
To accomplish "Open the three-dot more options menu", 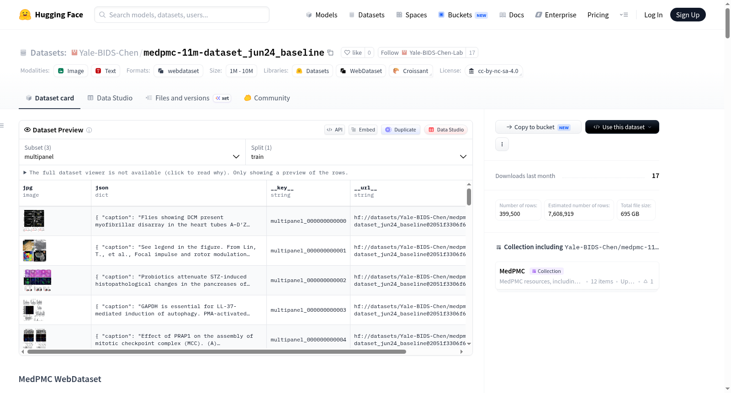I will tap(502, 144).
